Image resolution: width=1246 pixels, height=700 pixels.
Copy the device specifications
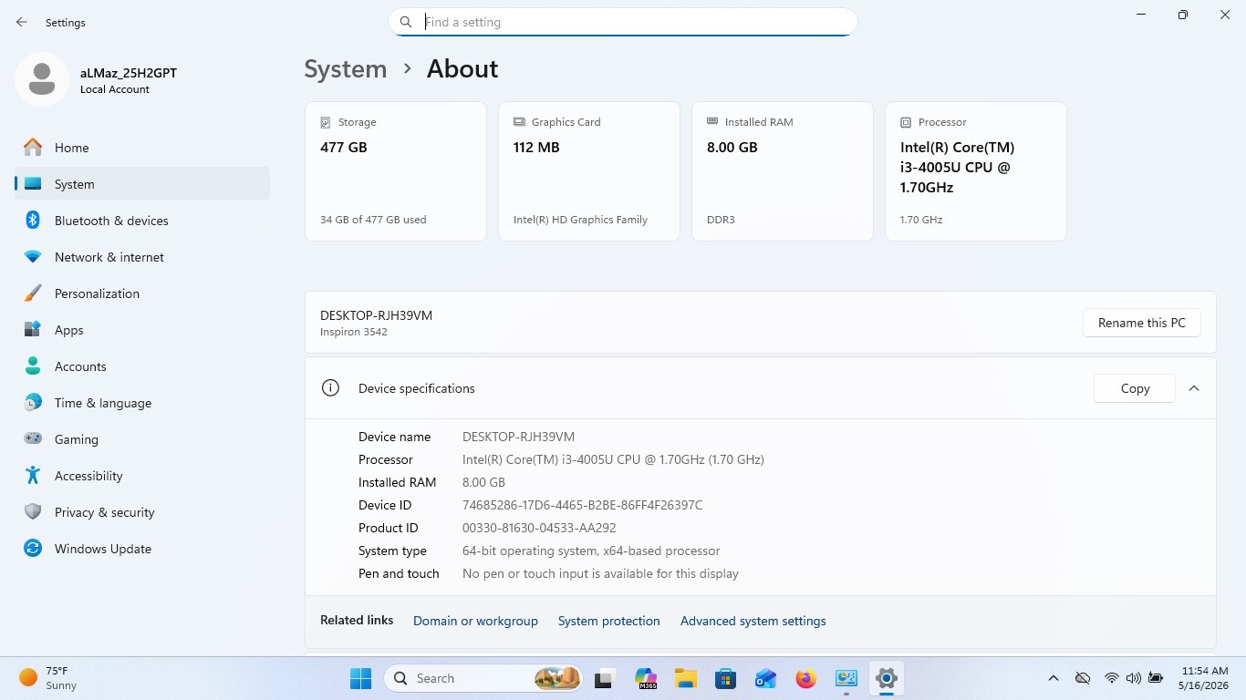click(x=1135, y=388)
